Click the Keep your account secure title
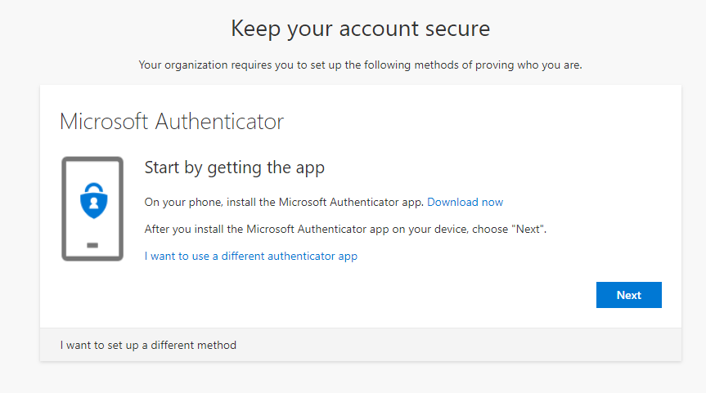 360,29
